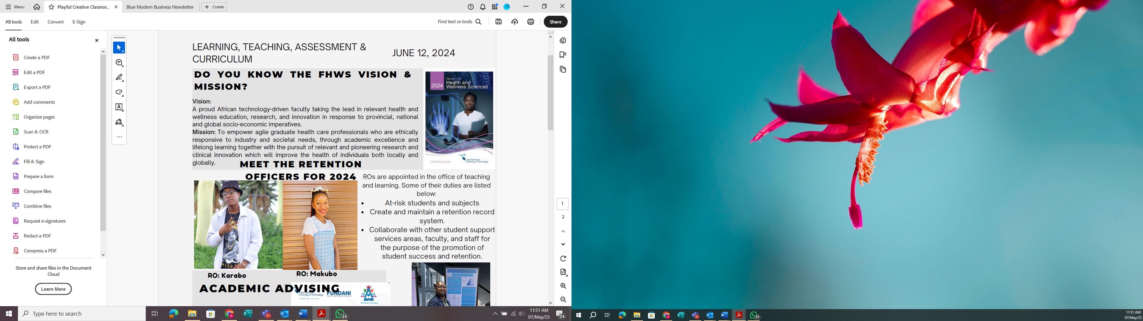Click the draw freehand lasso tool
This screenshot has height=321, width=1143.
click(x=119, y=92)
